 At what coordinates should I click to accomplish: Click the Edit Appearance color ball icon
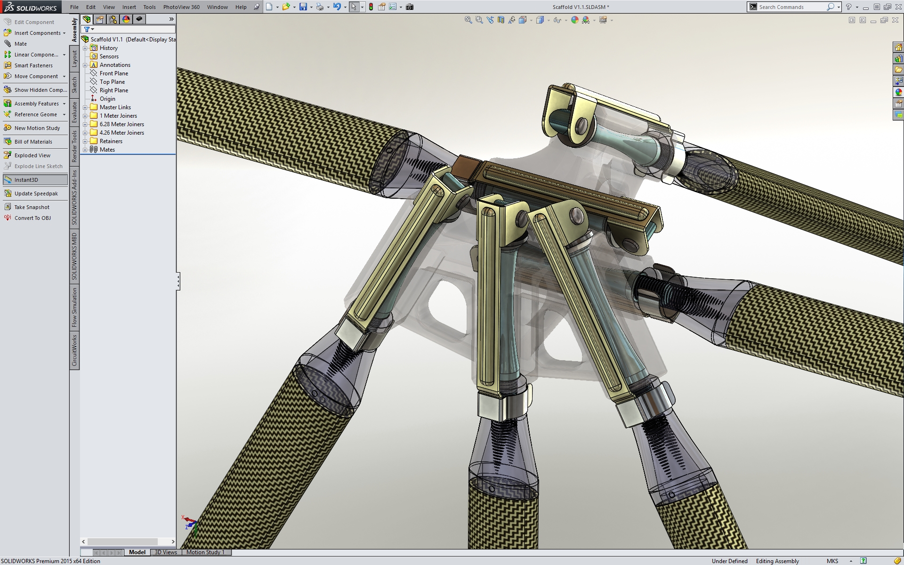pyautogui.click(x=574, y=20)
